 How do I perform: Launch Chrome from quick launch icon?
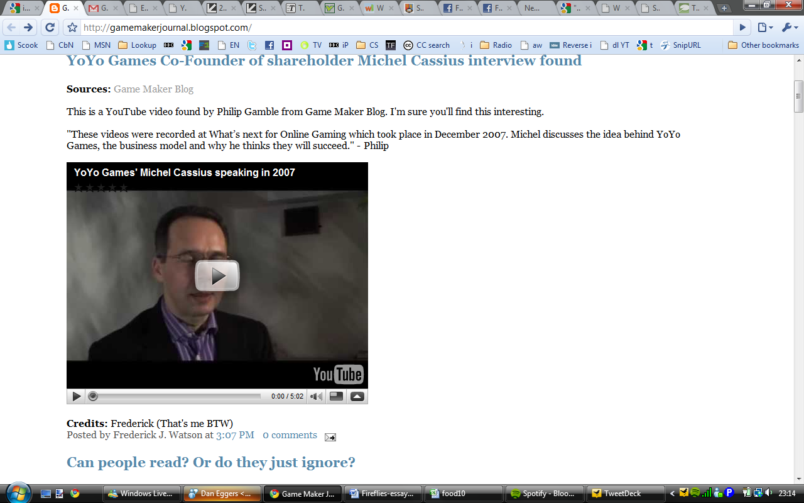tap(75, 494)
